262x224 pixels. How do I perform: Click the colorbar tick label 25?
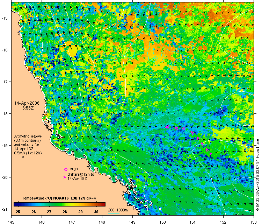point(18,212)
